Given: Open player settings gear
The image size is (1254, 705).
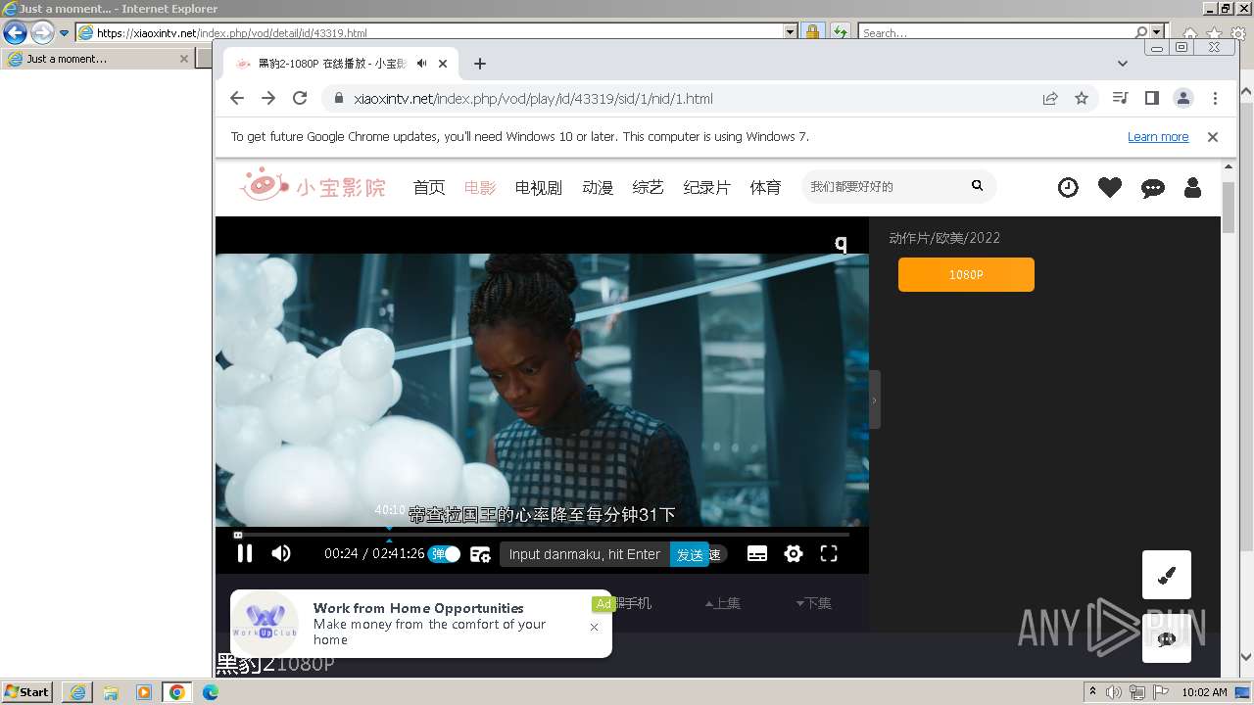Looking at the screenshot, I should [794, 554].
